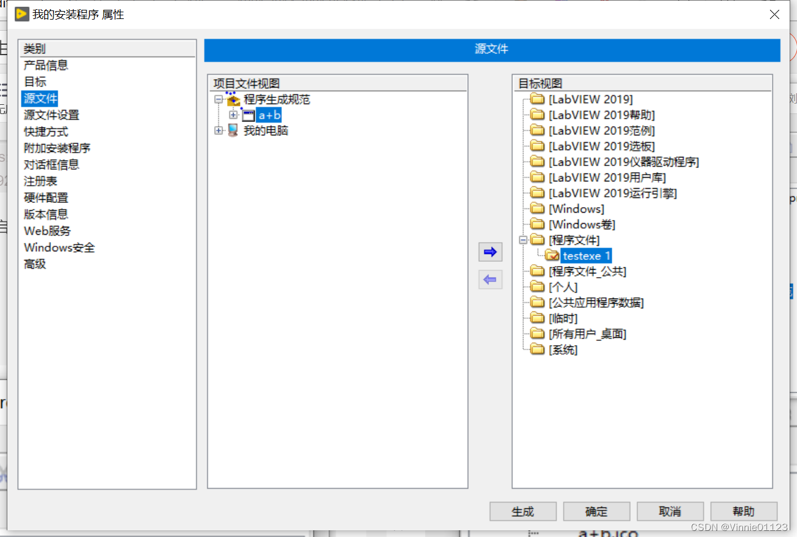Click the LabVIEW icon in the title bar

coord(21,13)
